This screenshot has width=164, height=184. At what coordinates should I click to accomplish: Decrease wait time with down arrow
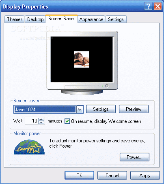point(41,123)
